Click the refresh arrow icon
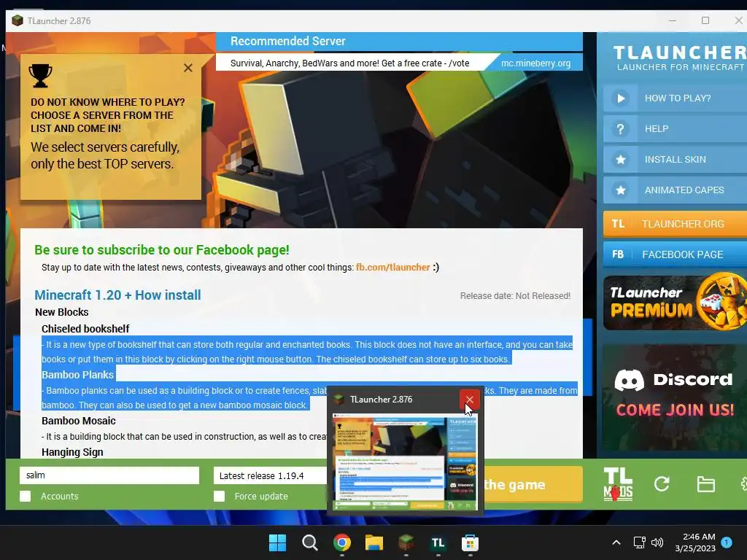The height and width of the screenshot is (560, 747). pos(662,484)
